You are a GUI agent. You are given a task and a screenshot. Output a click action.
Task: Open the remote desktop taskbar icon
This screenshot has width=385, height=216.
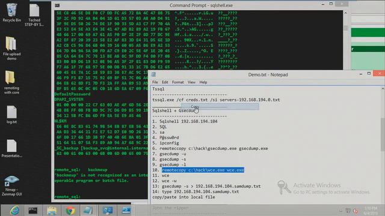(x=108, y=211)
